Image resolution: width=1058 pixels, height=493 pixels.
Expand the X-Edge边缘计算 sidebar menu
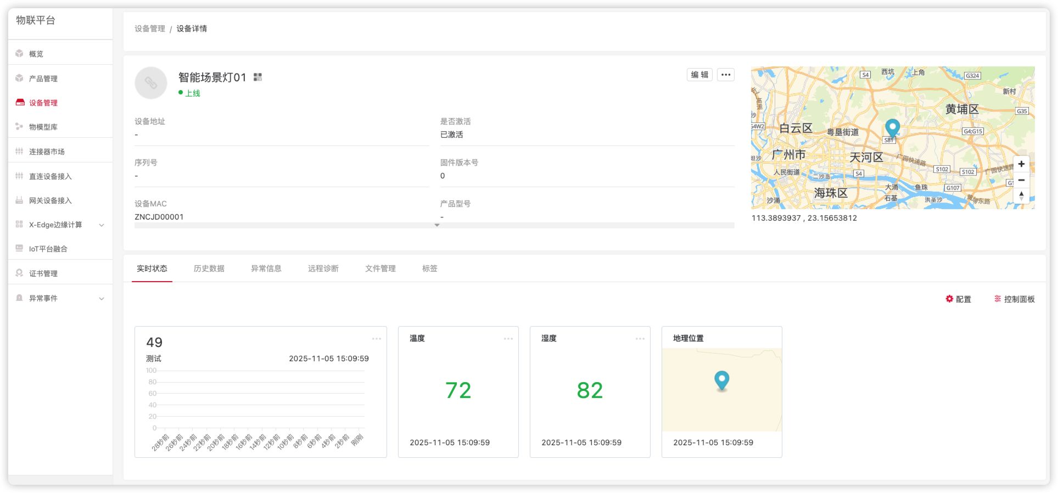pos(102,225)
